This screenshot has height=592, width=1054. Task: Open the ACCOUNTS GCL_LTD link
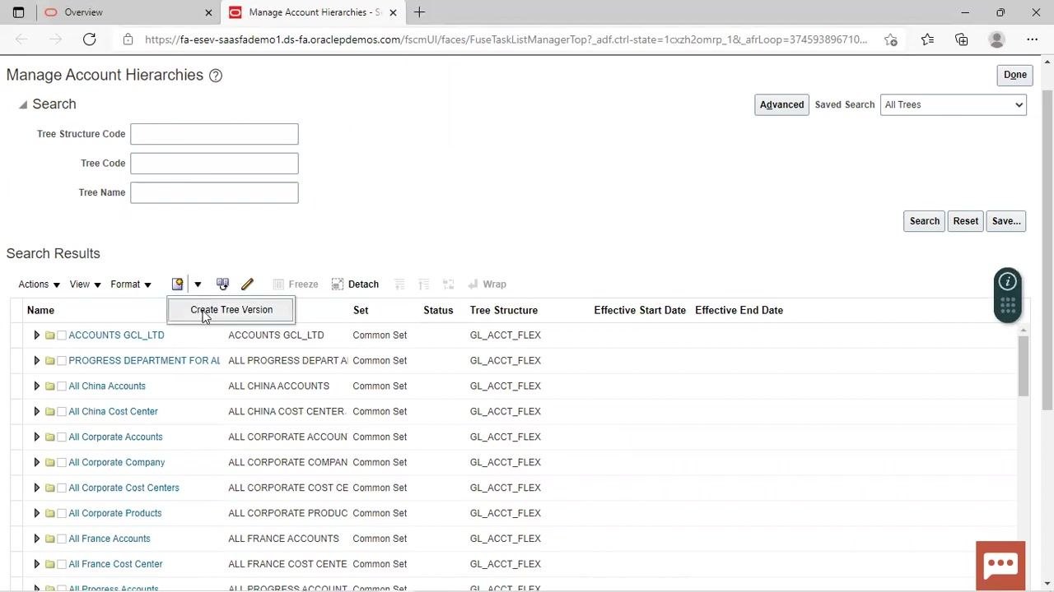[116, 335]
